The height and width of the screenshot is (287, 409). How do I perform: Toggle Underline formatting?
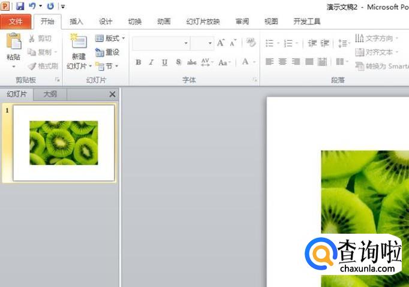164,62
